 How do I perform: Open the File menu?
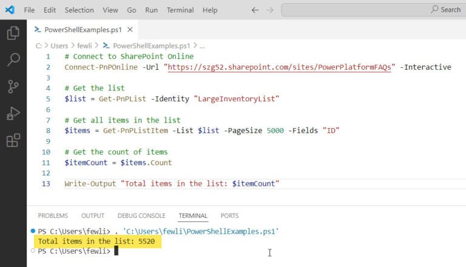click(x=29, y=10)
